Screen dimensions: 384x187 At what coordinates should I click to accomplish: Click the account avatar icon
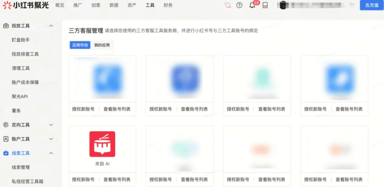[x=283, y=6]
